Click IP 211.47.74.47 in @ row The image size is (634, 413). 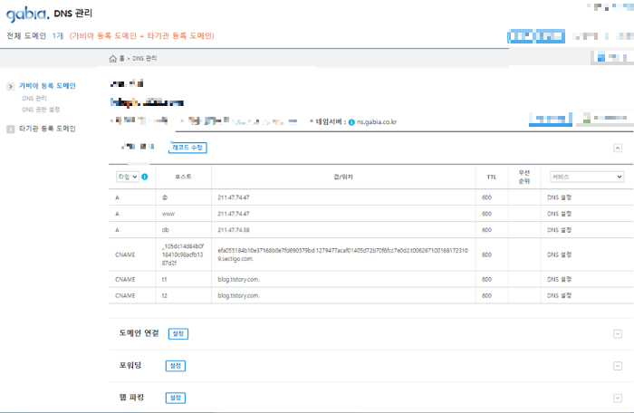234,197
